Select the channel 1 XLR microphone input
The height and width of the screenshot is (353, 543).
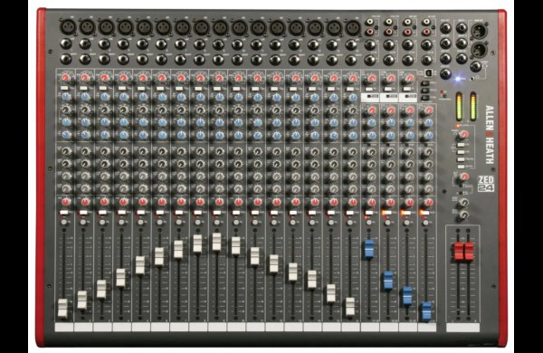click(67, 27)
